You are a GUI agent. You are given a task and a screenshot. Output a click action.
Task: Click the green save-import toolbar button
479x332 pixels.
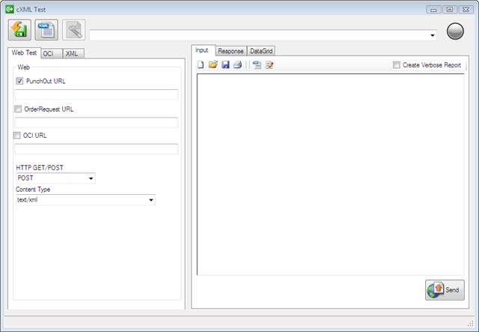tap(19, 30)
